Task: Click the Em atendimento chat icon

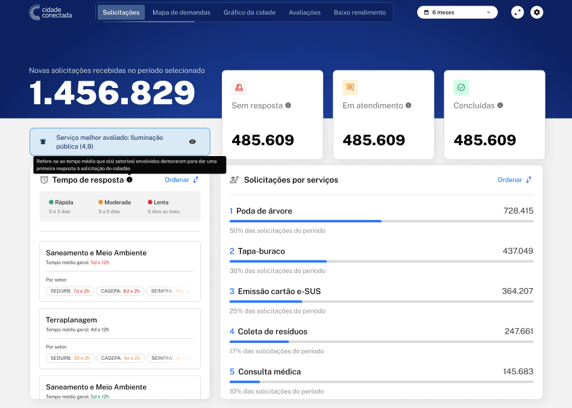Action: 350,87
